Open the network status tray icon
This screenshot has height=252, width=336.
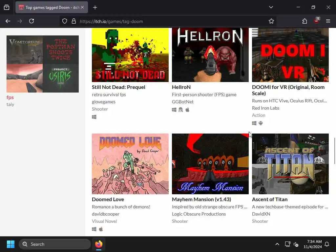(287, 244)
